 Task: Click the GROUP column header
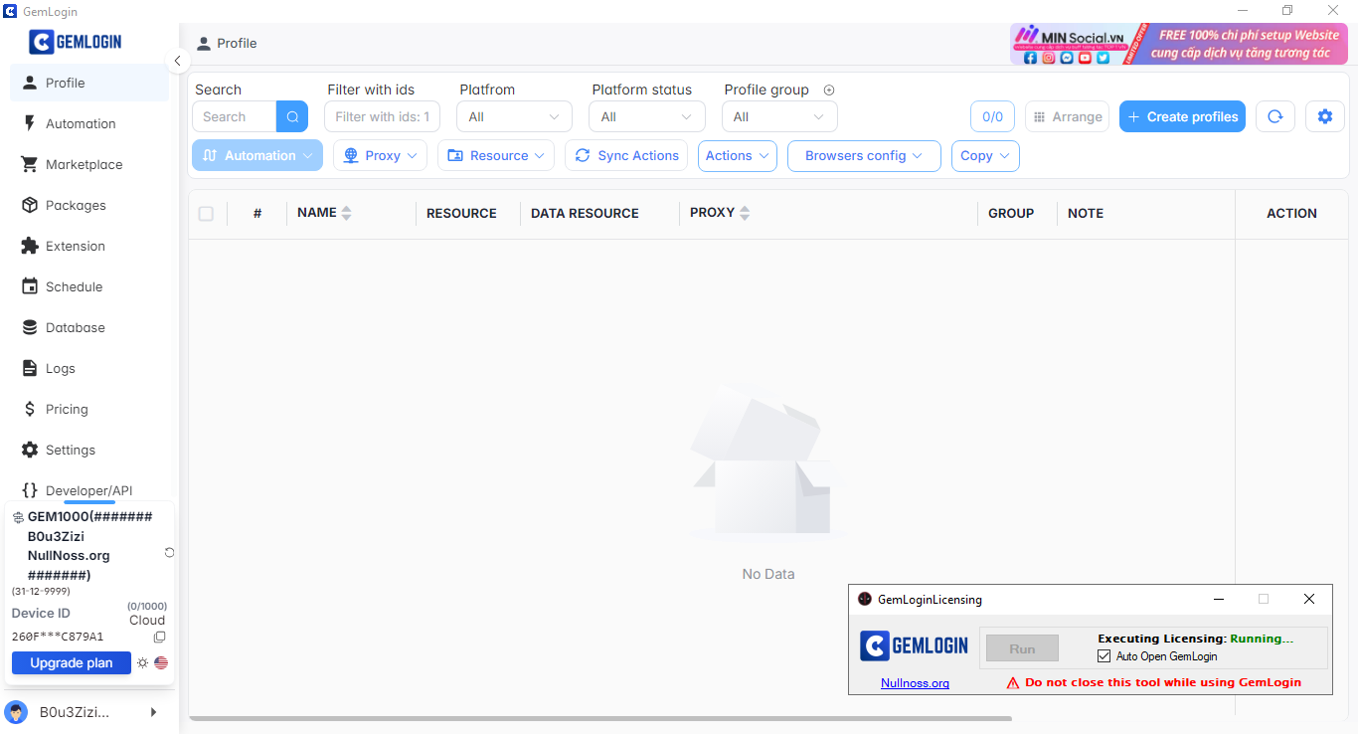pyautogui.click(x=1011, y=213)
